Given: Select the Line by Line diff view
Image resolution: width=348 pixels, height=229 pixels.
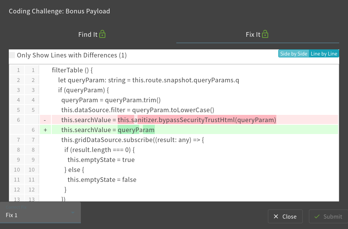Looking at the screenshot, I should [324, 54].
